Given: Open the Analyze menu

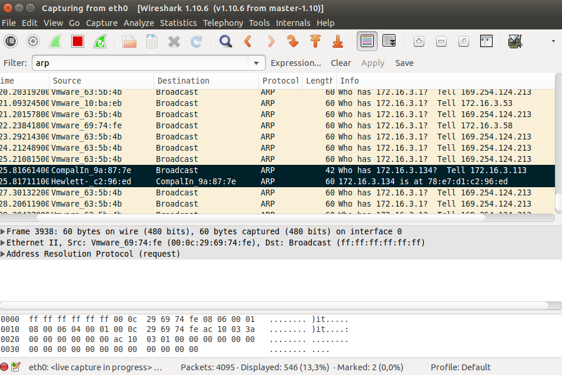Looking at the screenshot, I should pos(139,23).
